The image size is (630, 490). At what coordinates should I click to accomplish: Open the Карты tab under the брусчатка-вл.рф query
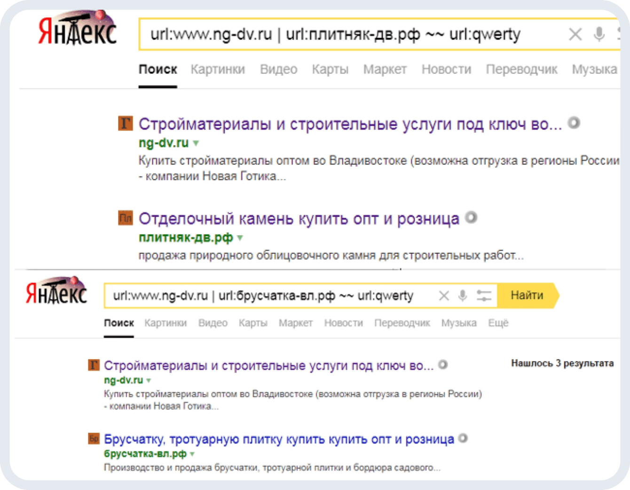253,323
